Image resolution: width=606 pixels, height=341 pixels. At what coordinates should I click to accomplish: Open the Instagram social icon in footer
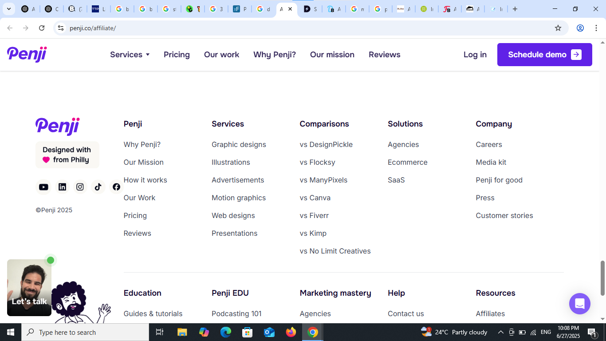click(x=80, y=187)
